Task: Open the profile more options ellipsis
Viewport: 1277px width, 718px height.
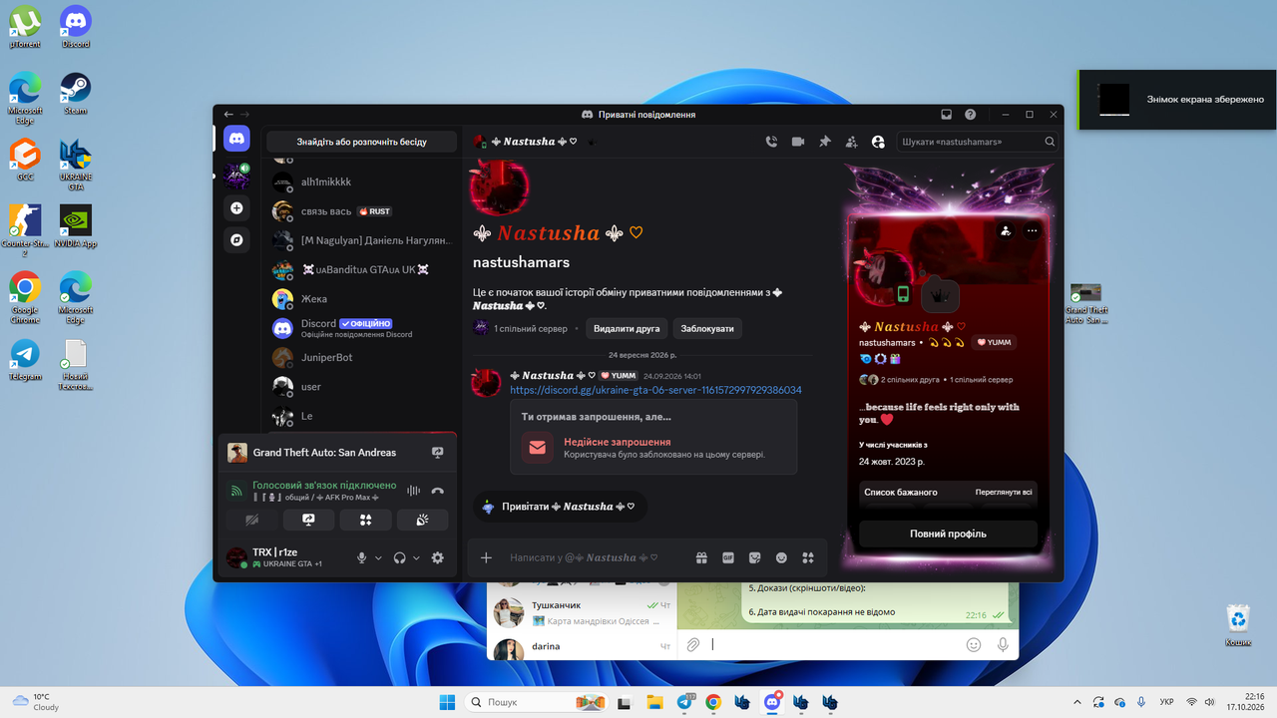Action: click(x=1032, y=231)
